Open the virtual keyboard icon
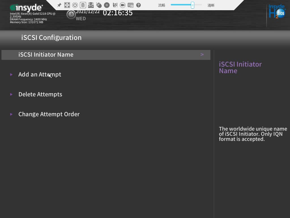290x218 pixels. pos(131,5)
